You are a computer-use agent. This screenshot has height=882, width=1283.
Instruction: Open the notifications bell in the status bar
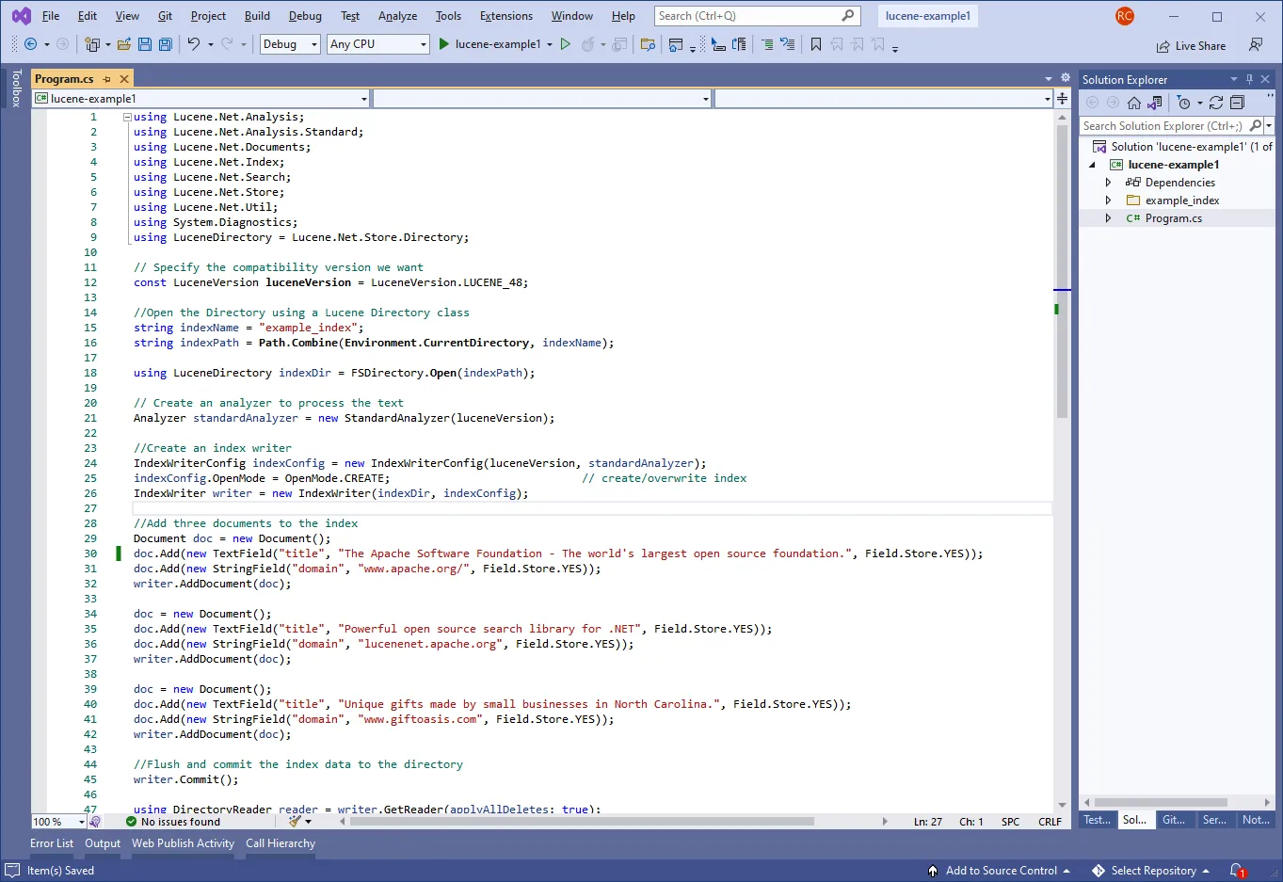tap(1237, 871)
